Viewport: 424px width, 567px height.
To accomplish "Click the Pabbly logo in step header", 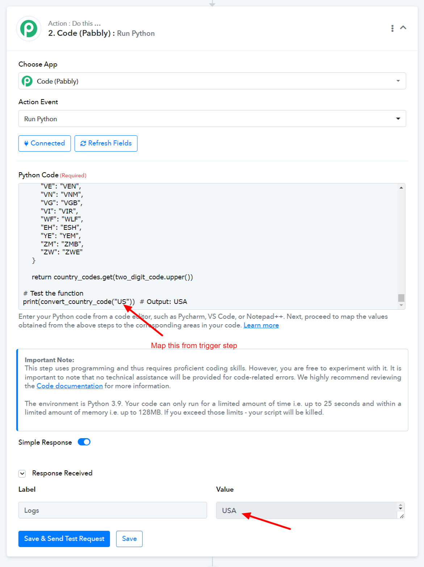I will [x=29, y=29].
